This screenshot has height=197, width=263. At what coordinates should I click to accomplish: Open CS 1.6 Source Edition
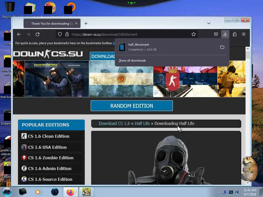(x=51, y=179)
